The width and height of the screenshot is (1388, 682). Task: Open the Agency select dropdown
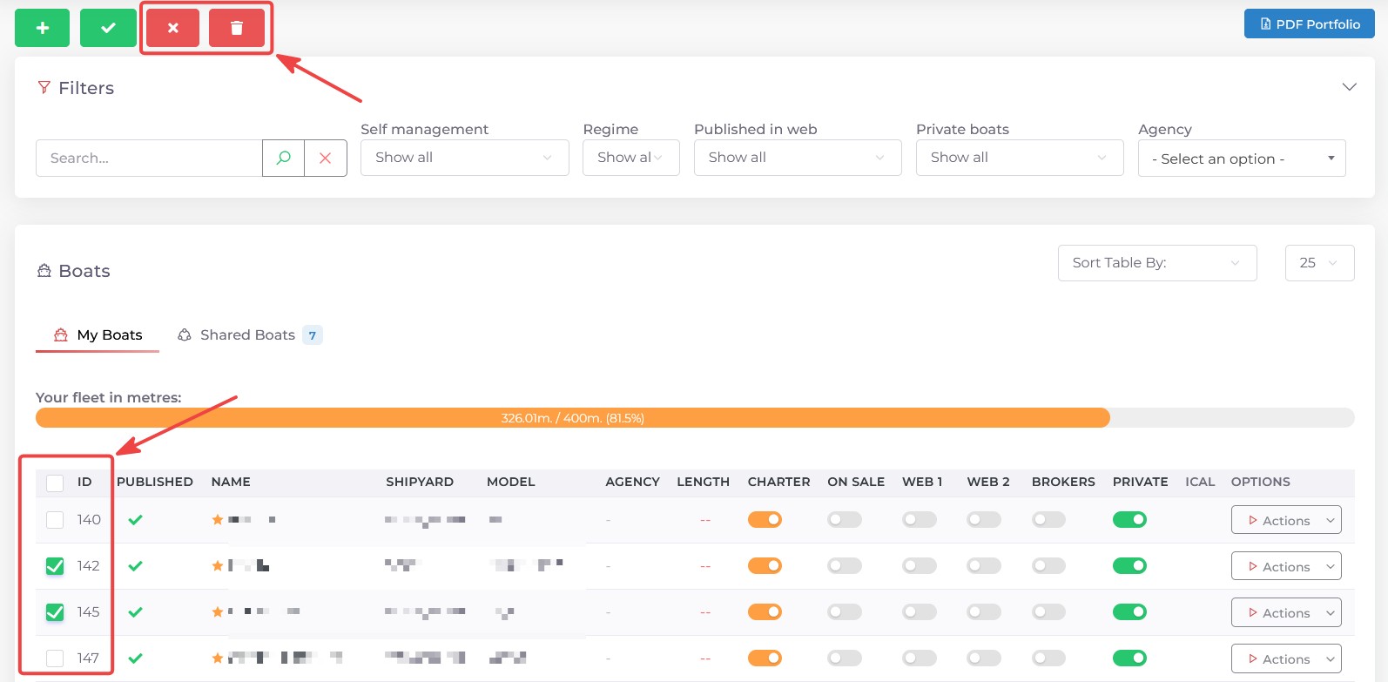pyautogui.click(x=1242, y=159)
